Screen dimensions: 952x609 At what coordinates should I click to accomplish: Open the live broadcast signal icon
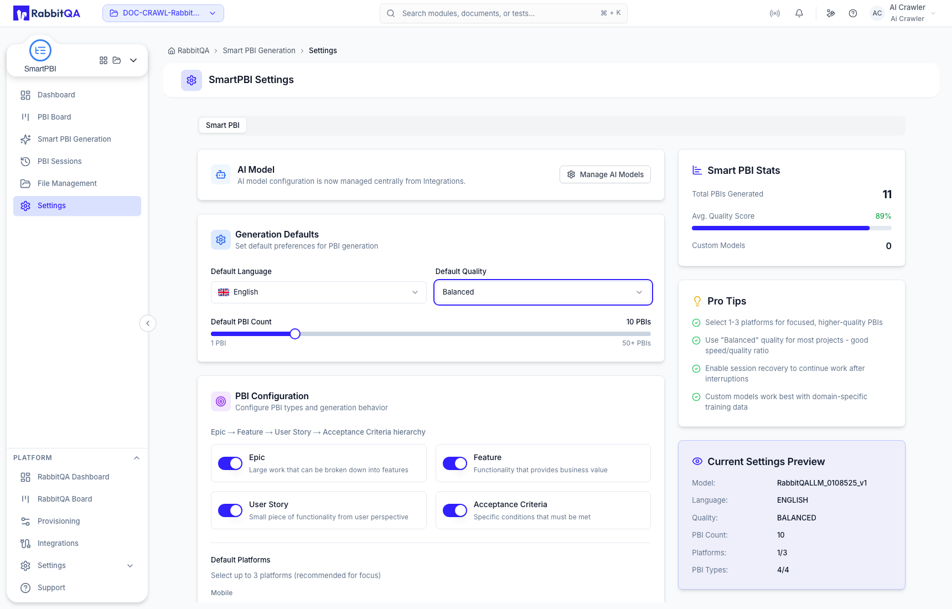[775, 13]
